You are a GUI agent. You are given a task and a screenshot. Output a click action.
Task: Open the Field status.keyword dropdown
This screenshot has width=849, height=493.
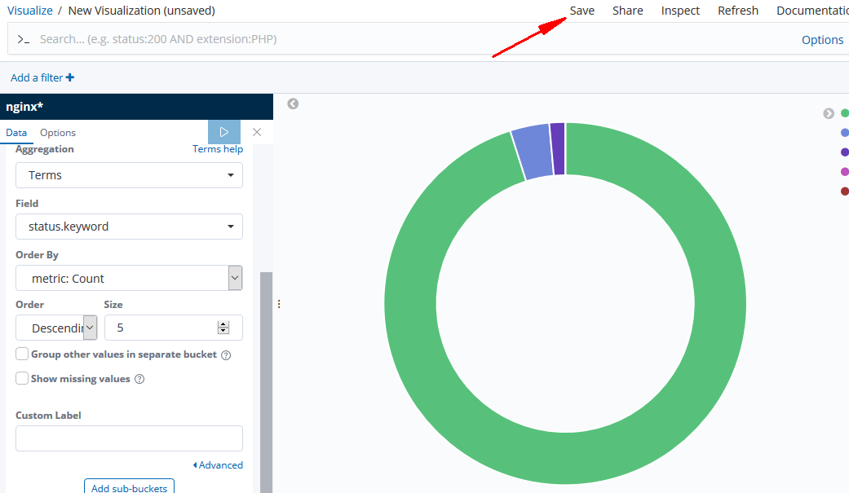[x=129, y=227]
